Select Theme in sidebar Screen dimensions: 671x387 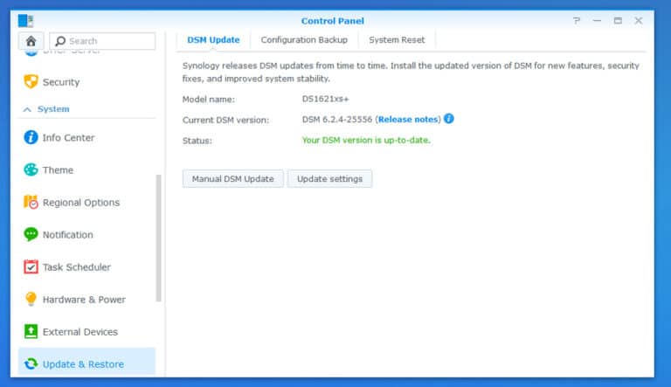coord(58,170)
